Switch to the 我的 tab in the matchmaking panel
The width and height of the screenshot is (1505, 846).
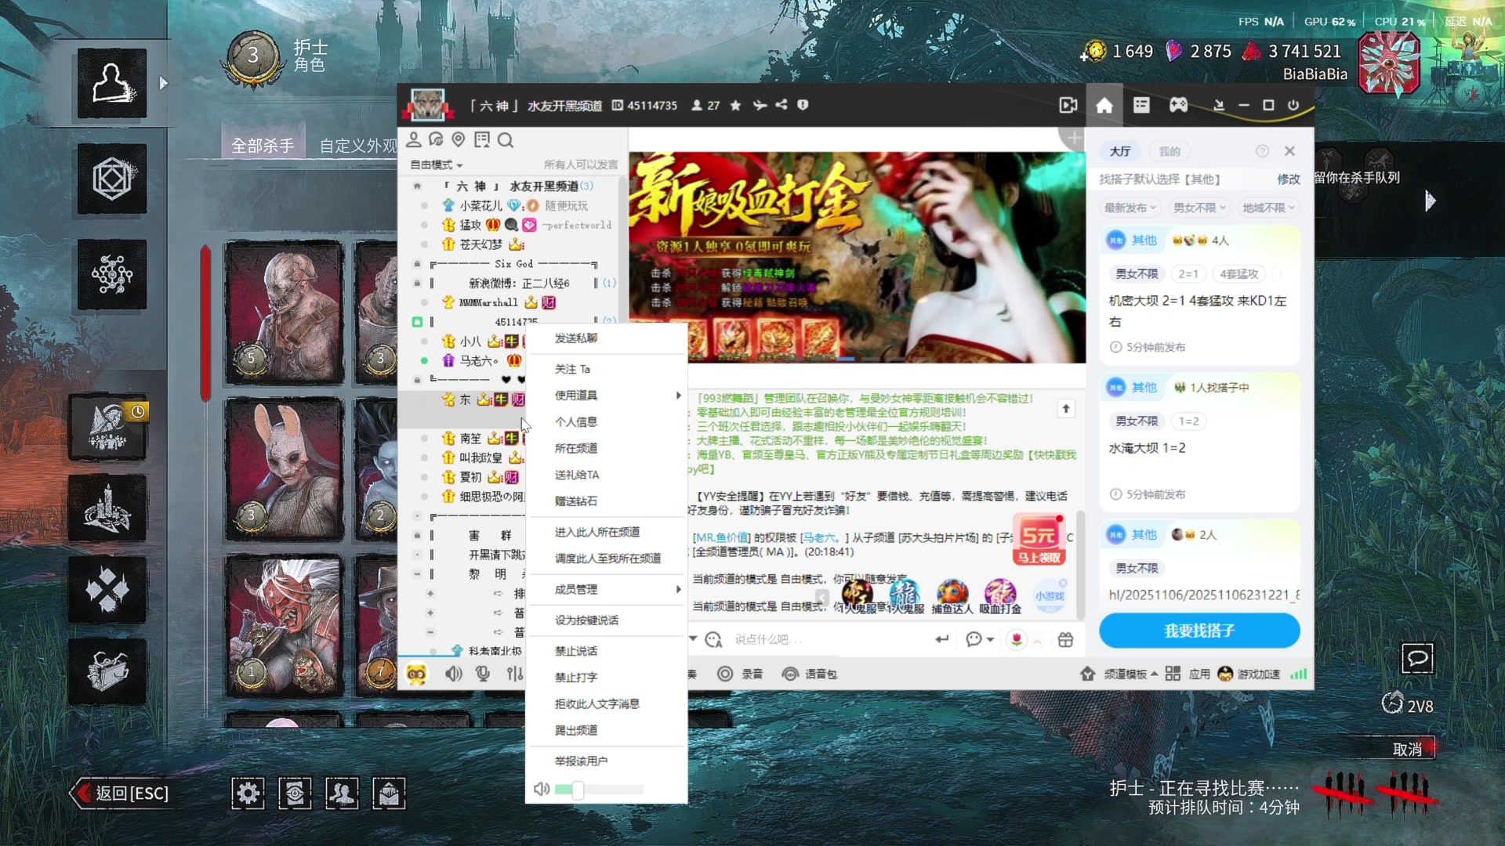(x=1169, y=151)
